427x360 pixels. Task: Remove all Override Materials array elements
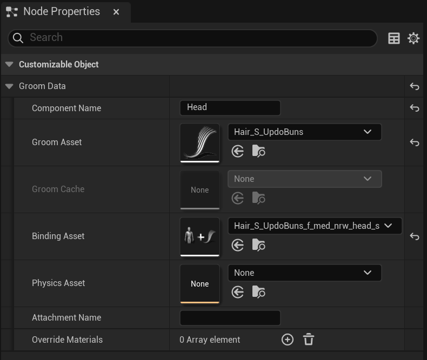pyautogui.click(x=309, y=339)
